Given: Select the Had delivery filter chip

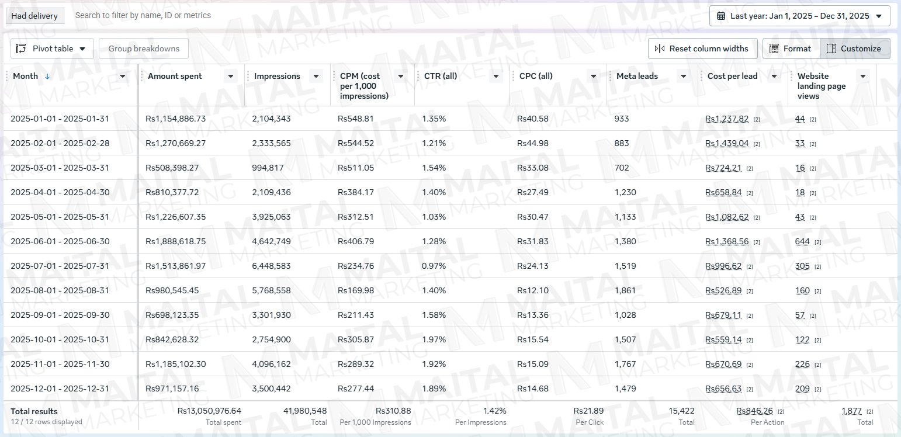Looking at the screenshot, I should 34,16.
